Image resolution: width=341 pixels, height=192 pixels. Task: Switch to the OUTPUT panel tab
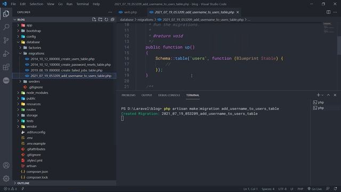147,95
